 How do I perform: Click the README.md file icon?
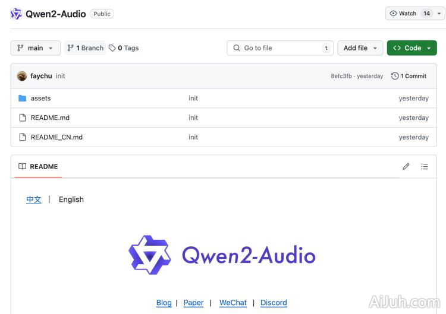(x=22, y=118)
